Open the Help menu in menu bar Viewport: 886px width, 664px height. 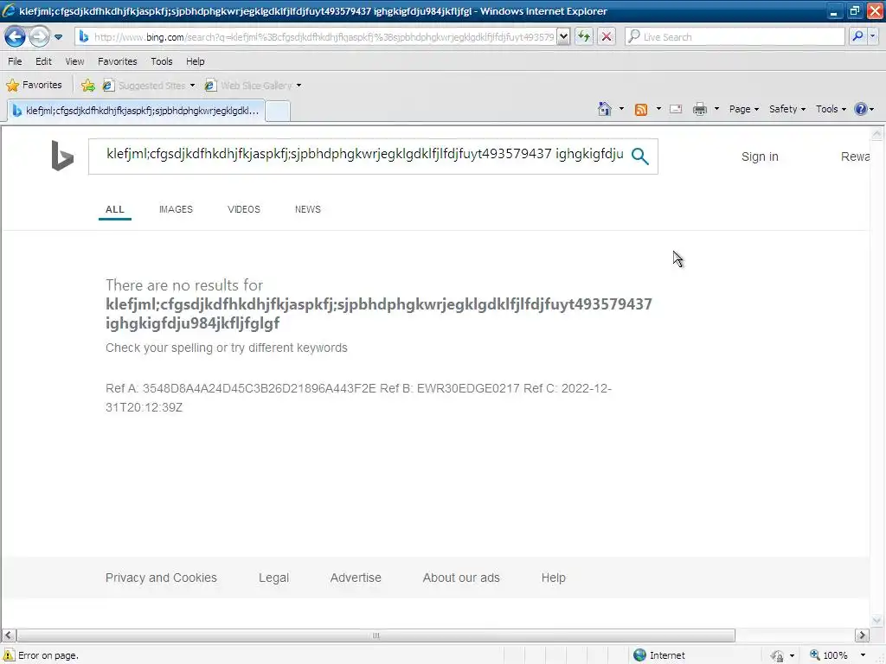196,61
